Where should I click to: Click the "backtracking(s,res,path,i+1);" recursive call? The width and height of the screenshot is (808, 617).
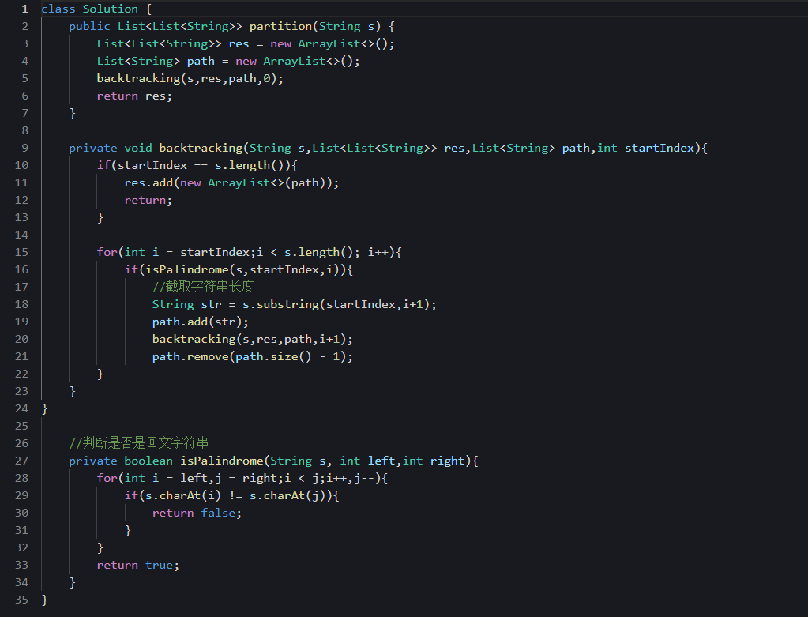[253, 339]
